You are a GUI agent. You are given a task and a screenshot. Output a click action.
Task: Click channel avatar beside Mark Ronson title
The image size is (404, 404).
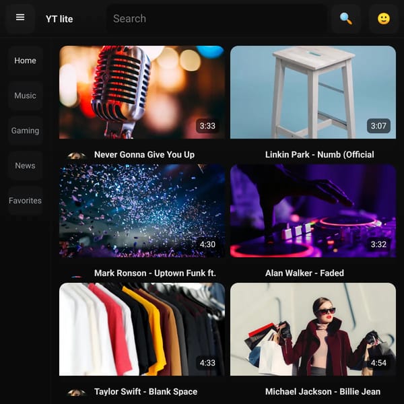(76, 277)
